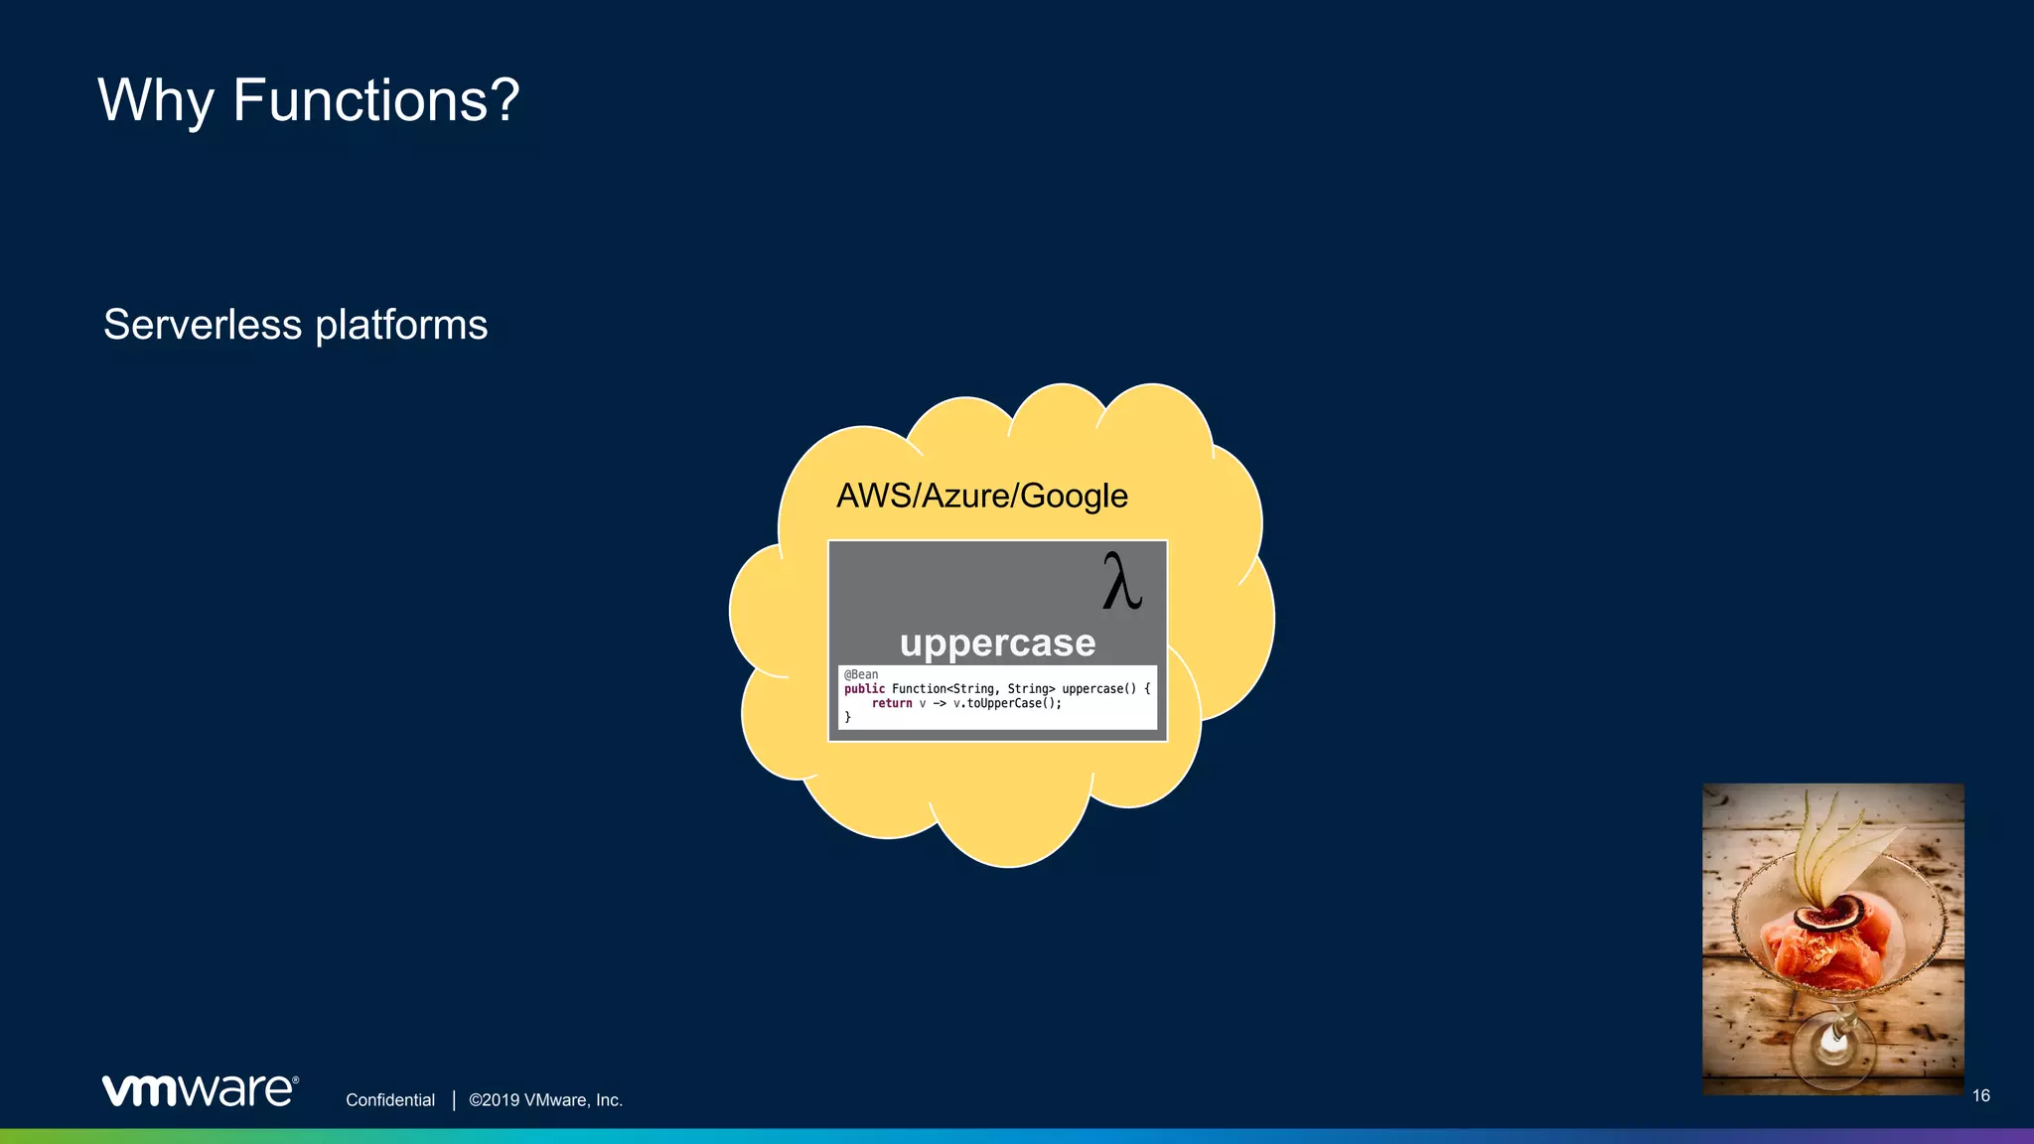Select the 'Serverless platforms' text
The height and width of the screenshot is (1144, 2034).
296,325
